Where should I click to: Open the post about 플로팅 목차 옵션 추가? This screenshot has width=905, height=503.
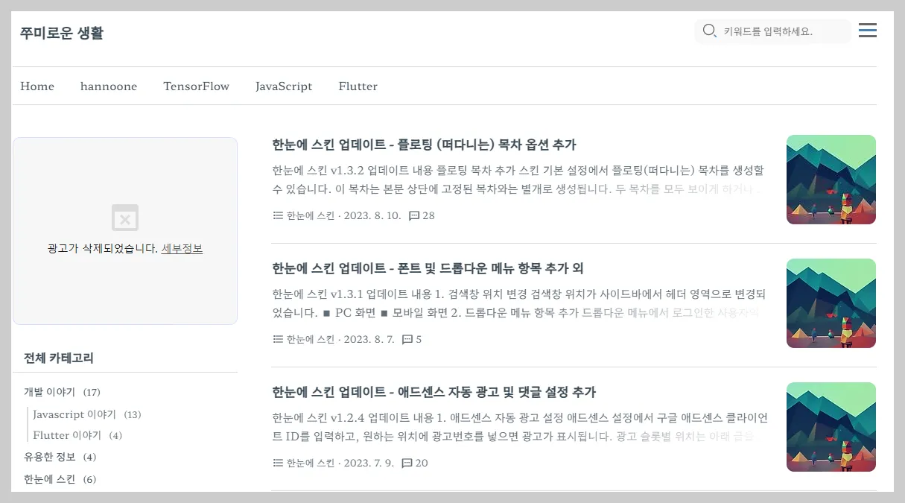tap(425, 144)
